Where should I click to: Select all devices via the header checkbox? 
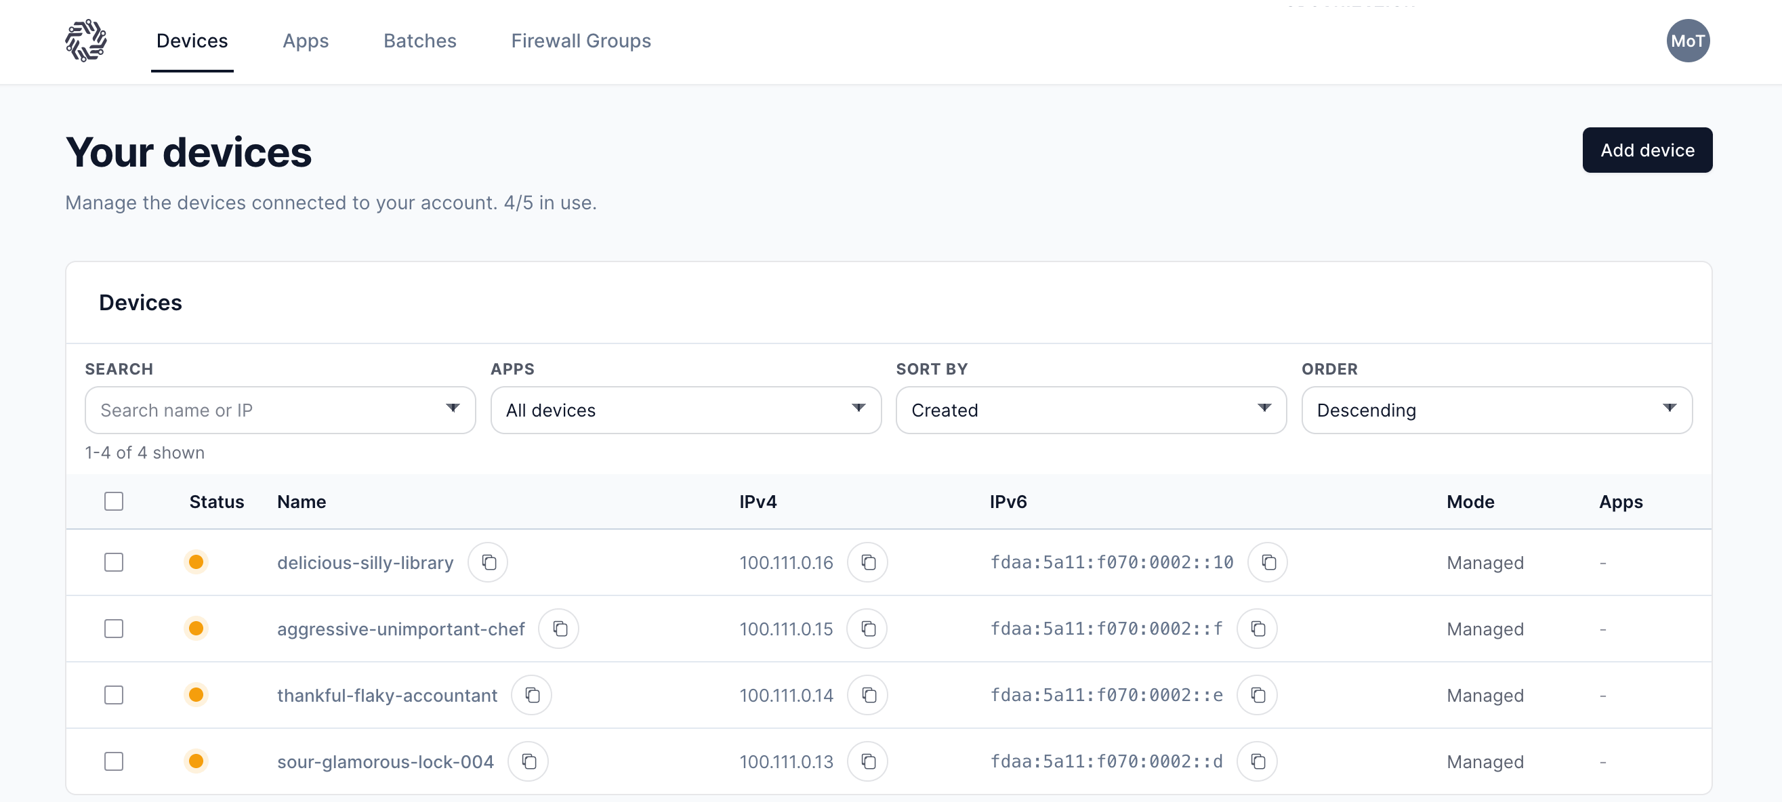tap(113, 501)
